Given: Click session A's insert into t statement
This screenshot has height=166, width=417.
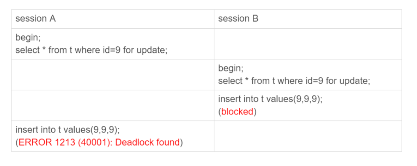Looking at the screenshot, I should (x=68, y=130).
